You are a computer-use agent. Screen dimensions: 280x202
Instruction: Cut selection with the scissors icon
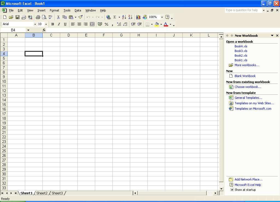tap(58, 17)
